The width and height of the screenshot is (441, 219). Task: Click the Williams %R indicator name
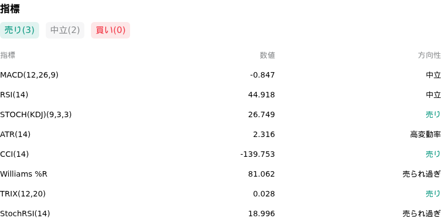(24, 174)
